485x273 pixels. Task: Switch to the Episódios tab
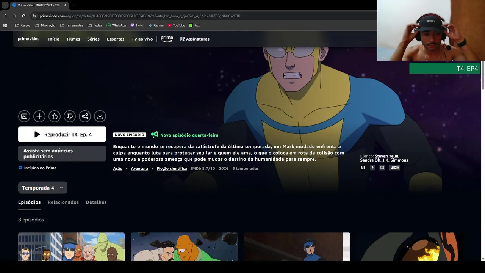(29, 202)
